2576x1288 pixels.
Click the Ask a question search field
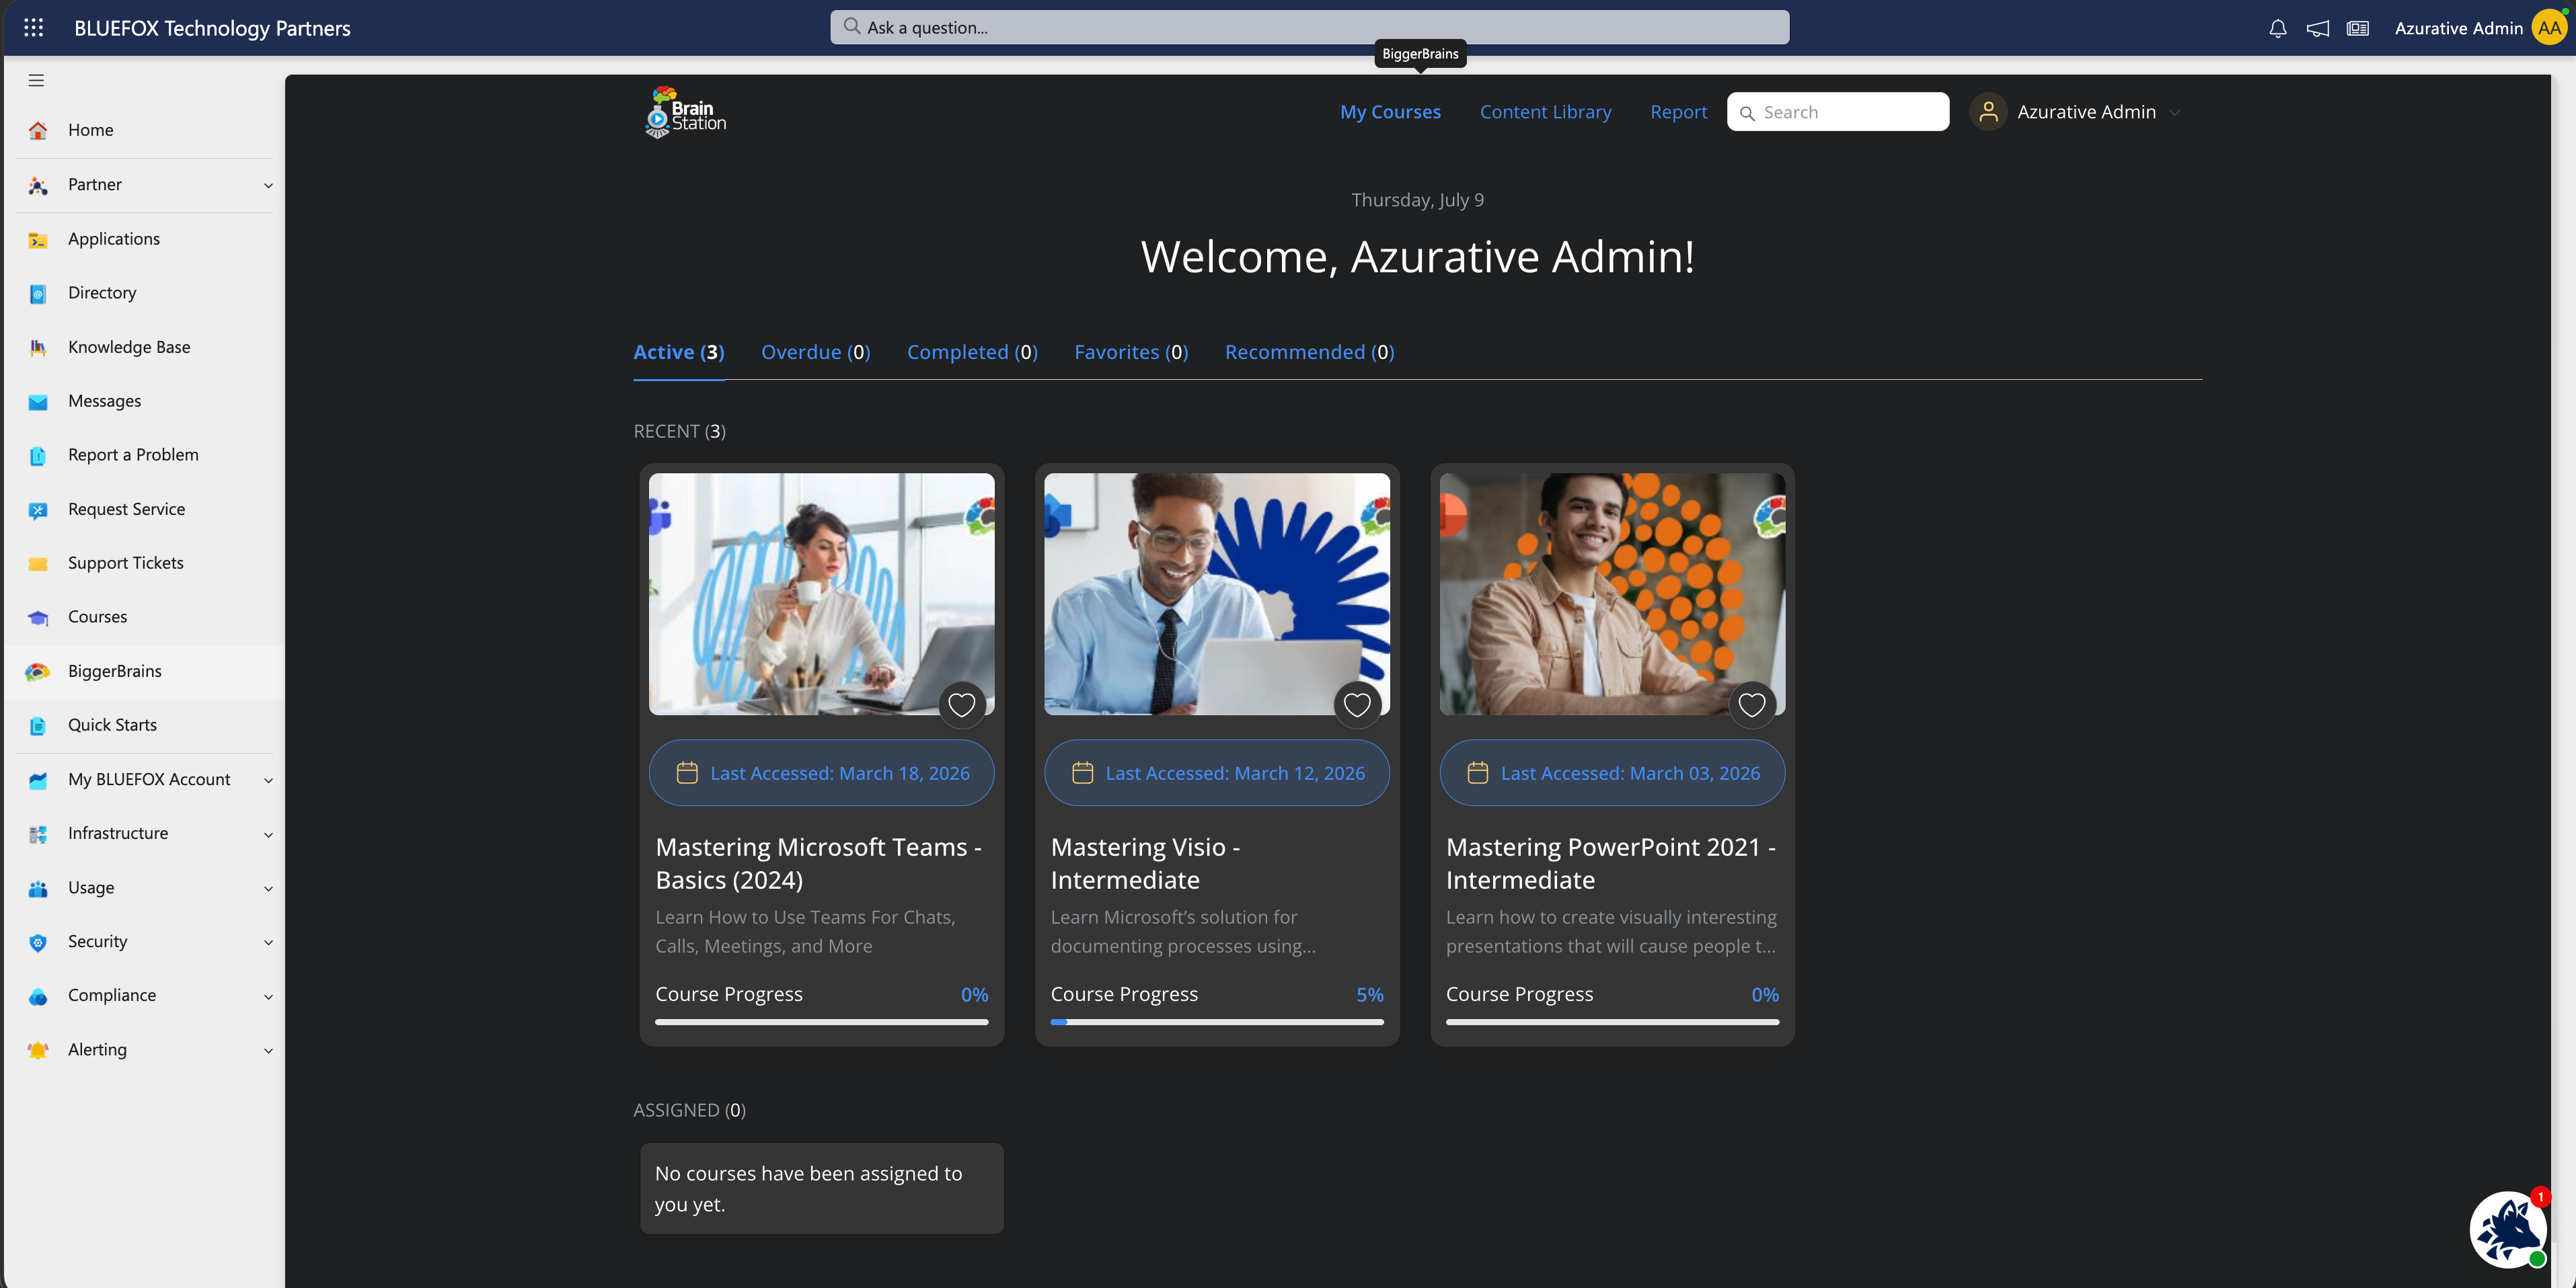coord(1309,27)
